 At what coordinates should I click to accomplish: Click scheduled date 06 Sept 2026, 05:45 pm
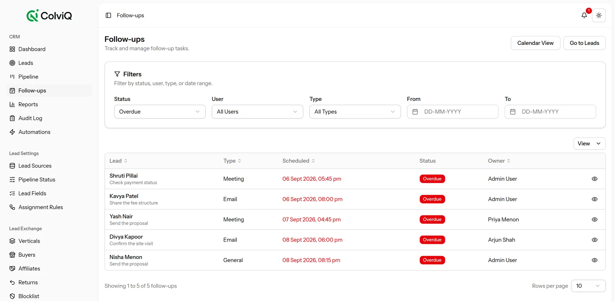(312, 179)
